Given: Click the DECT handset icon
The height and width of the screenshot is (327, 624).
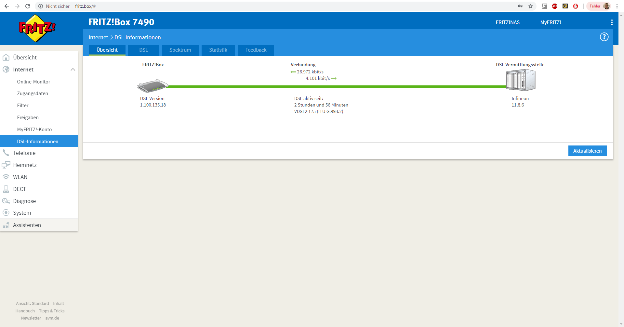Looking at the screenshot, I should coord(6,189).
